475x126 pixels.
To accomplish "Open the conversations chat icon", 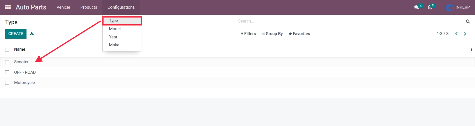I will pyautogui.click(x=417, y=7).
